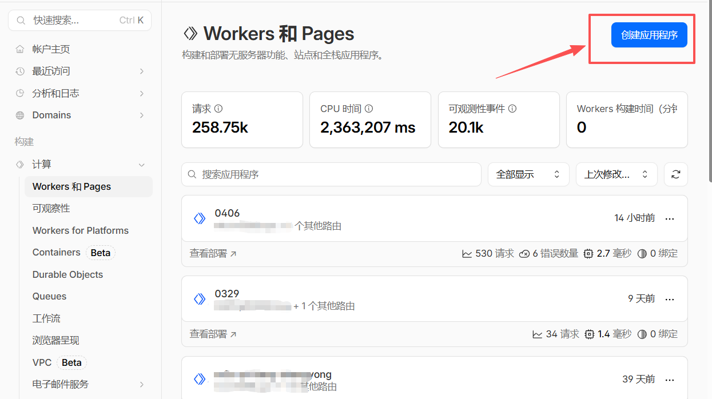
Task: Click 查看部署 link under application 0329
Action: (x=213, y=334)
